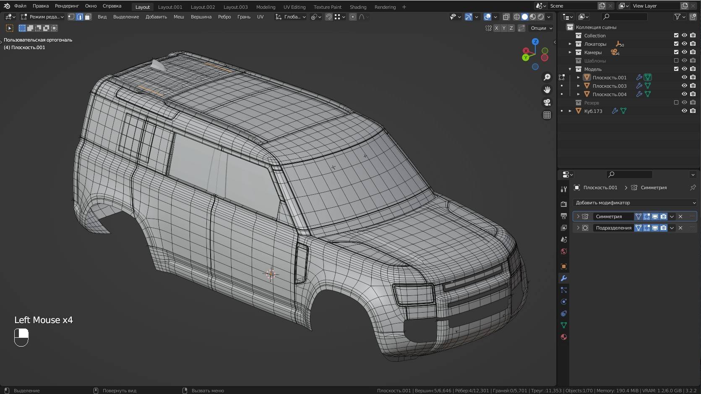Remove the Подразделения modifier with its X
This screenshot has height=394, width=701.
pyautogui.click(x=680, y=228)
